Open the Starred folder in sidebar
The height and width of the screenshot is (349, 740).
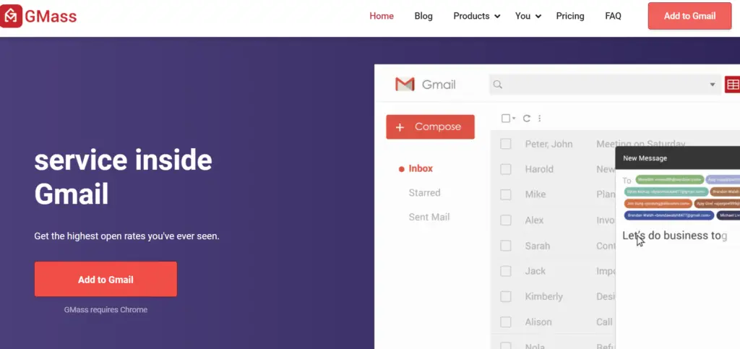(424, 193)
